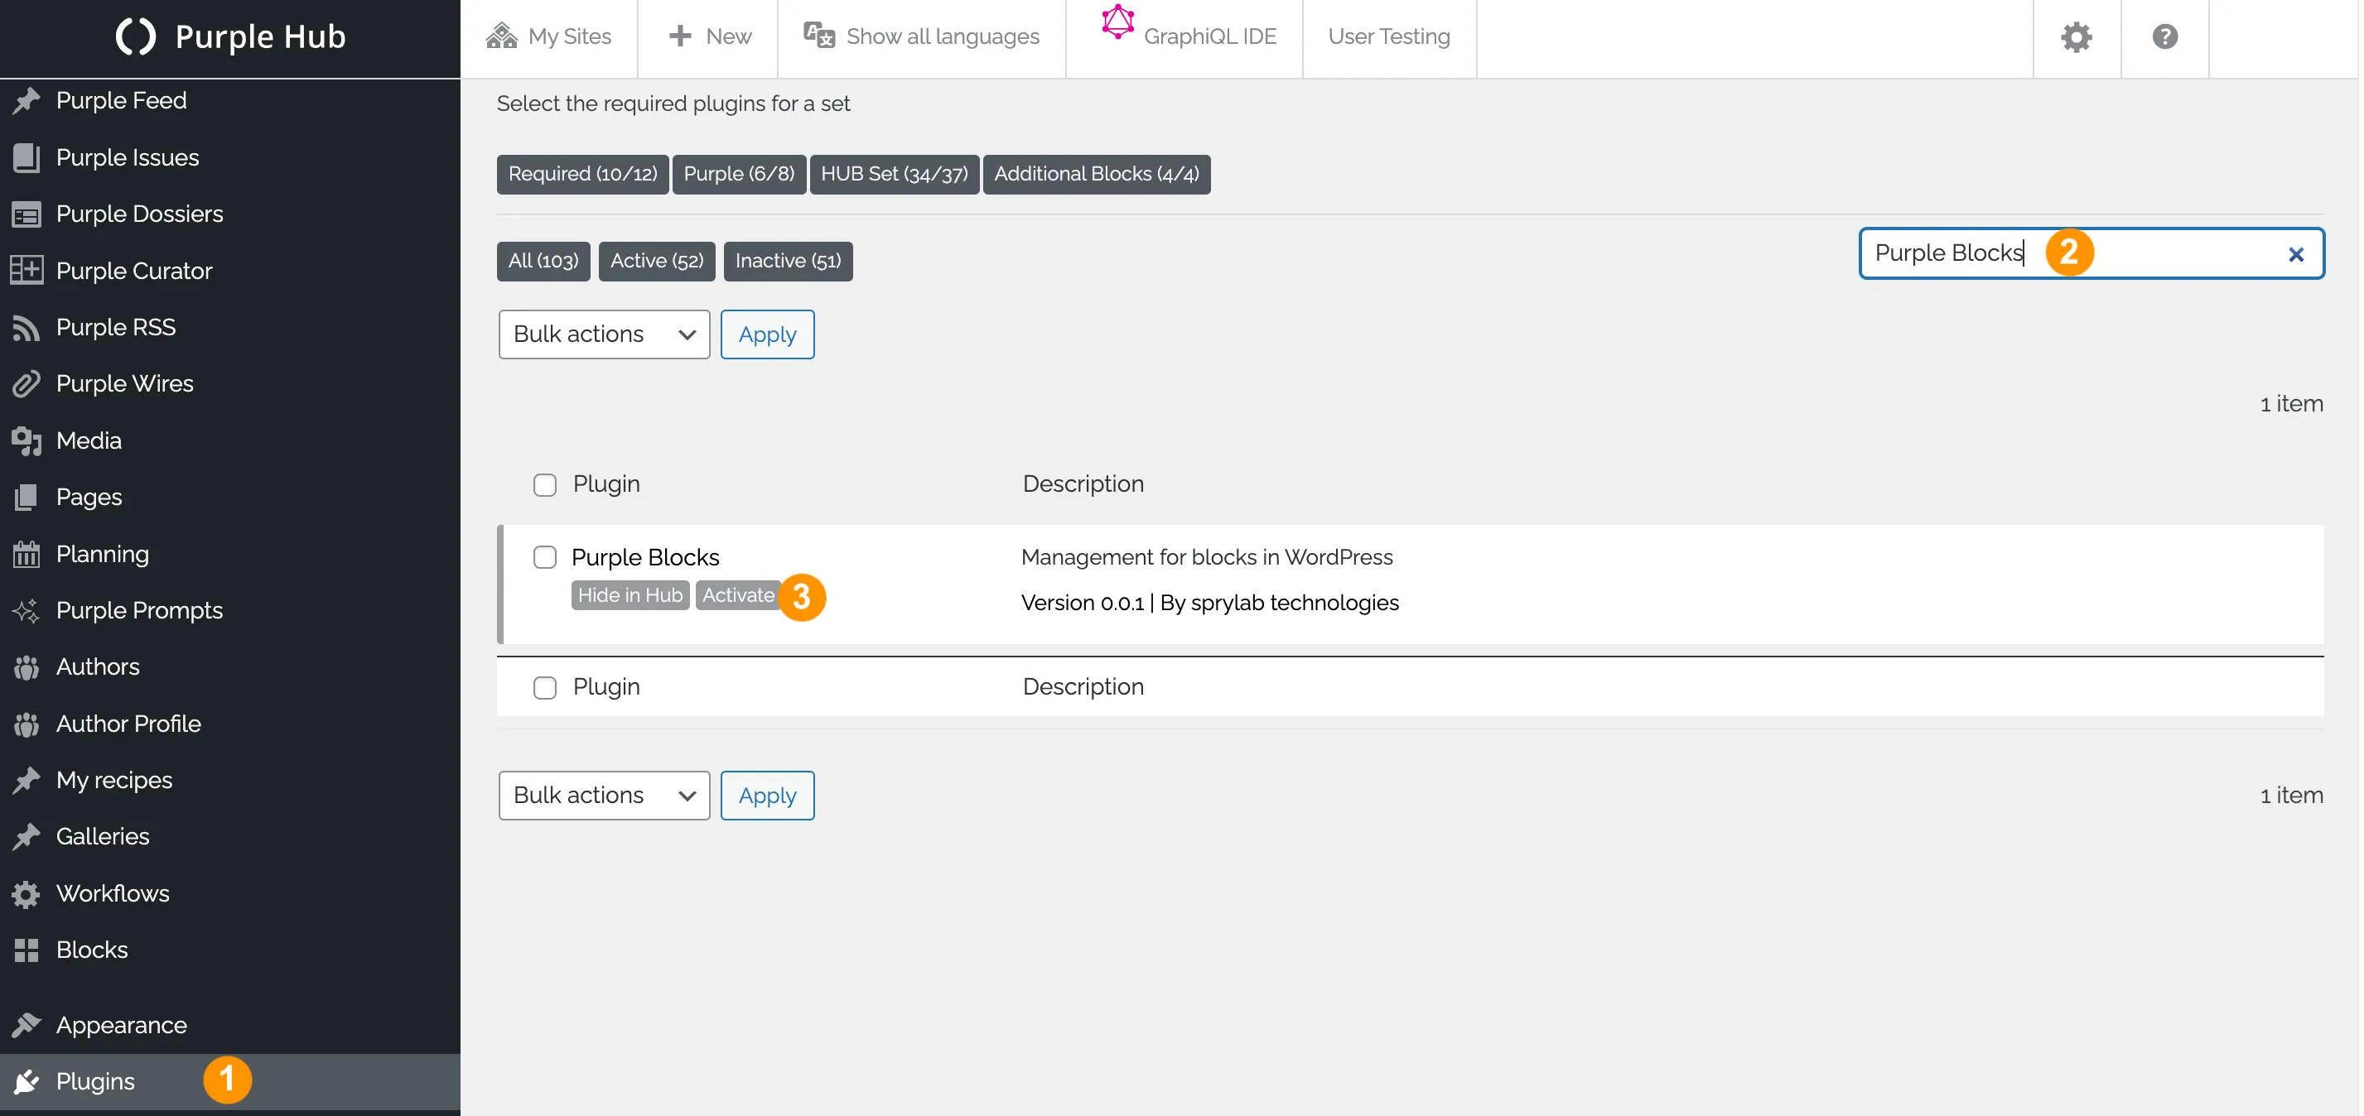Click the top Apply button
The width and height of the screenshot is (2364, 1116).
(x=767, y=334)
